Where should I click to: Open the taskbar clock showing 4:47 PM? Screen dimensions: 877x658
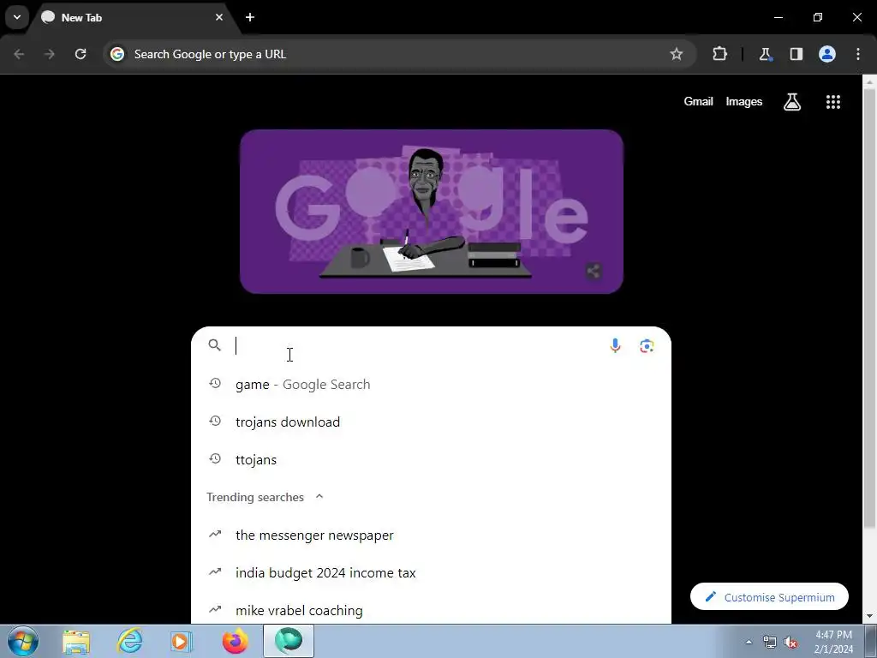tap(833, 642)
